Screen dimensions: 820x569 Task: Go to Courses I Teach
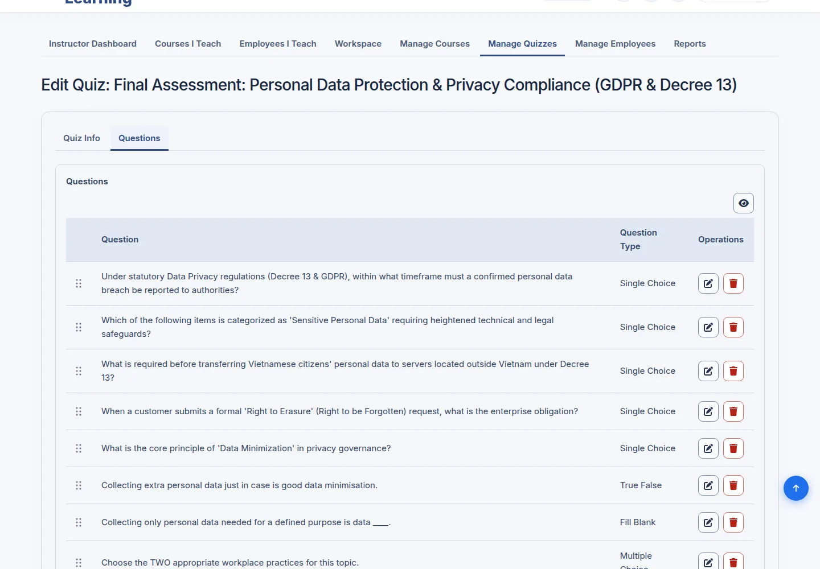tap(188, 44)
